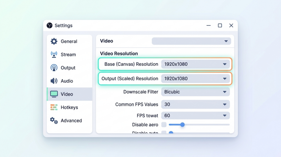The image size is (281, 157).
Task: Expand the Base (Canvas) Resolution dropdown
Action: pyautogui.click(x=195, y=64)
